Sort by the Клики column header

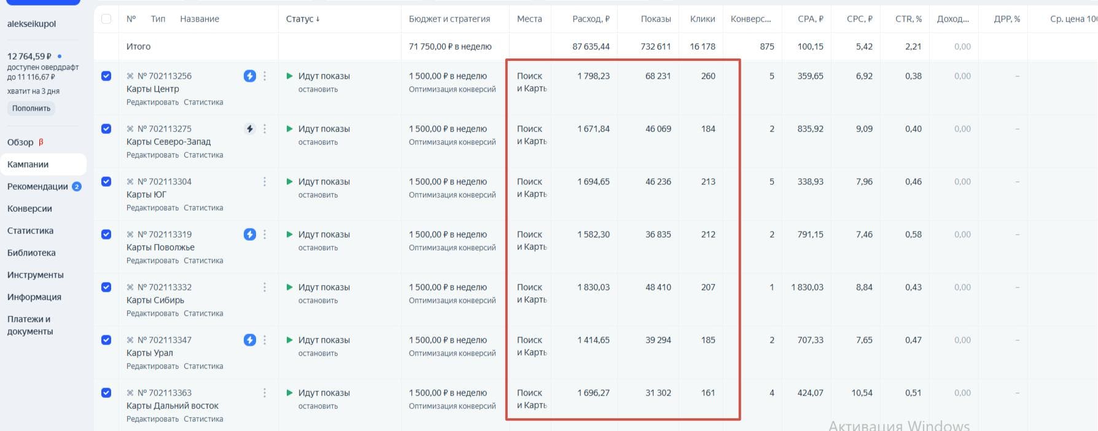(703, 19)
